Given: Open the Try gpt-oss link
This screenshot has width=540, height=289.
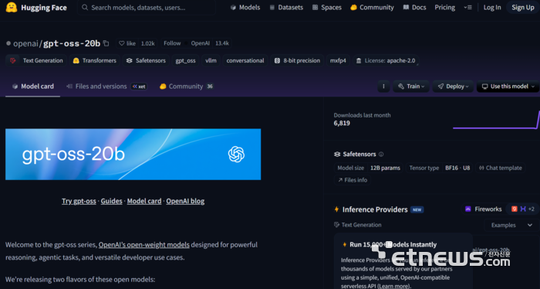Looking at the screenshot, I should pyautogui.click(x=79, y=201).
